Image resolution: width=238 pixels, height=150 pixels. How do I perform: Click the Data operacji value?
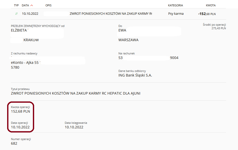[x=20, y=127]
